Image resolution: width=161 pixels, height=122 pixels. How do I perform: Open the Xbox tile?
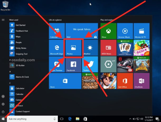[108, 31]
